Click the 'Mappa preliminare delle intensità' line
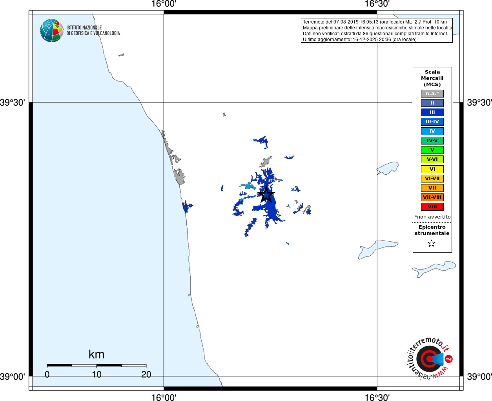The width and height of the screenshot is (492, 401). [377, 28]
